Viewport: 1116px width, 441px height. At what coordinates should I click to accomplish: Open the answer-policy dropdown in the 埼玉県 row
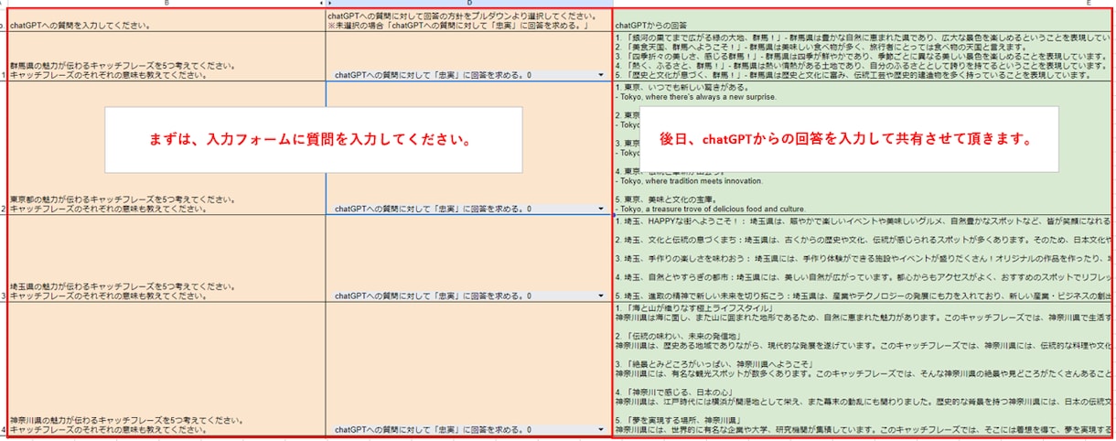point(600,296)
